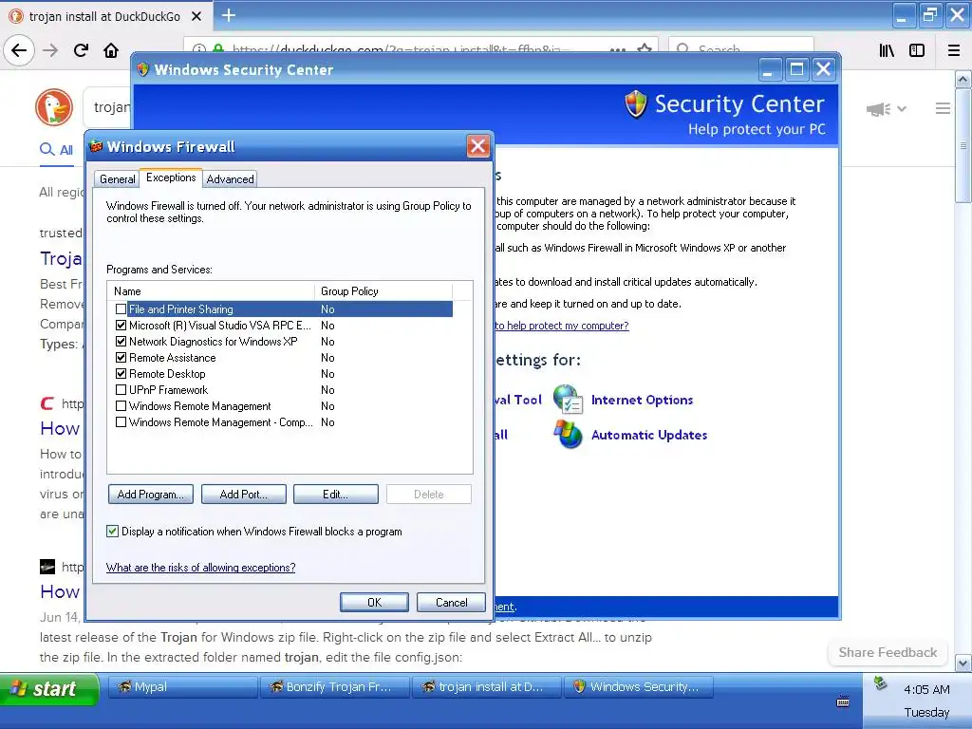Image resolution: width=972 pixels, height=729 pixels.
Task: Uncheck Remote Assistance exception
Action: click(x=121, y=357)
